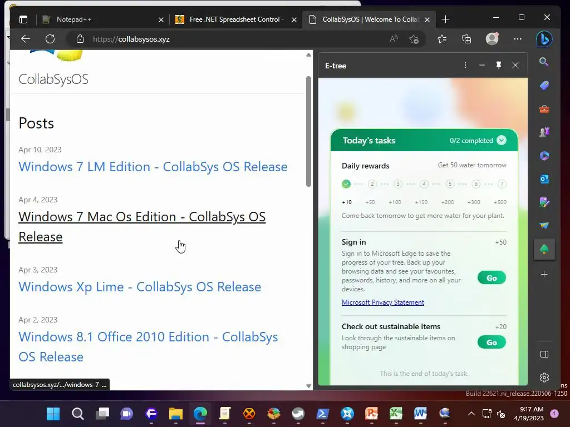Click daily reward day 2 circle
This screenshot has height=427, width=570.
click(372, 183)
